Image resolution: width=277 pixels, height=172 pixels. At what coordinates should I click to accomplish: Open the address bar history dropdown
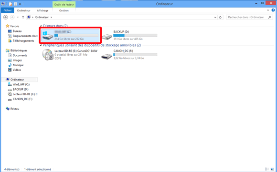point(215,17)
